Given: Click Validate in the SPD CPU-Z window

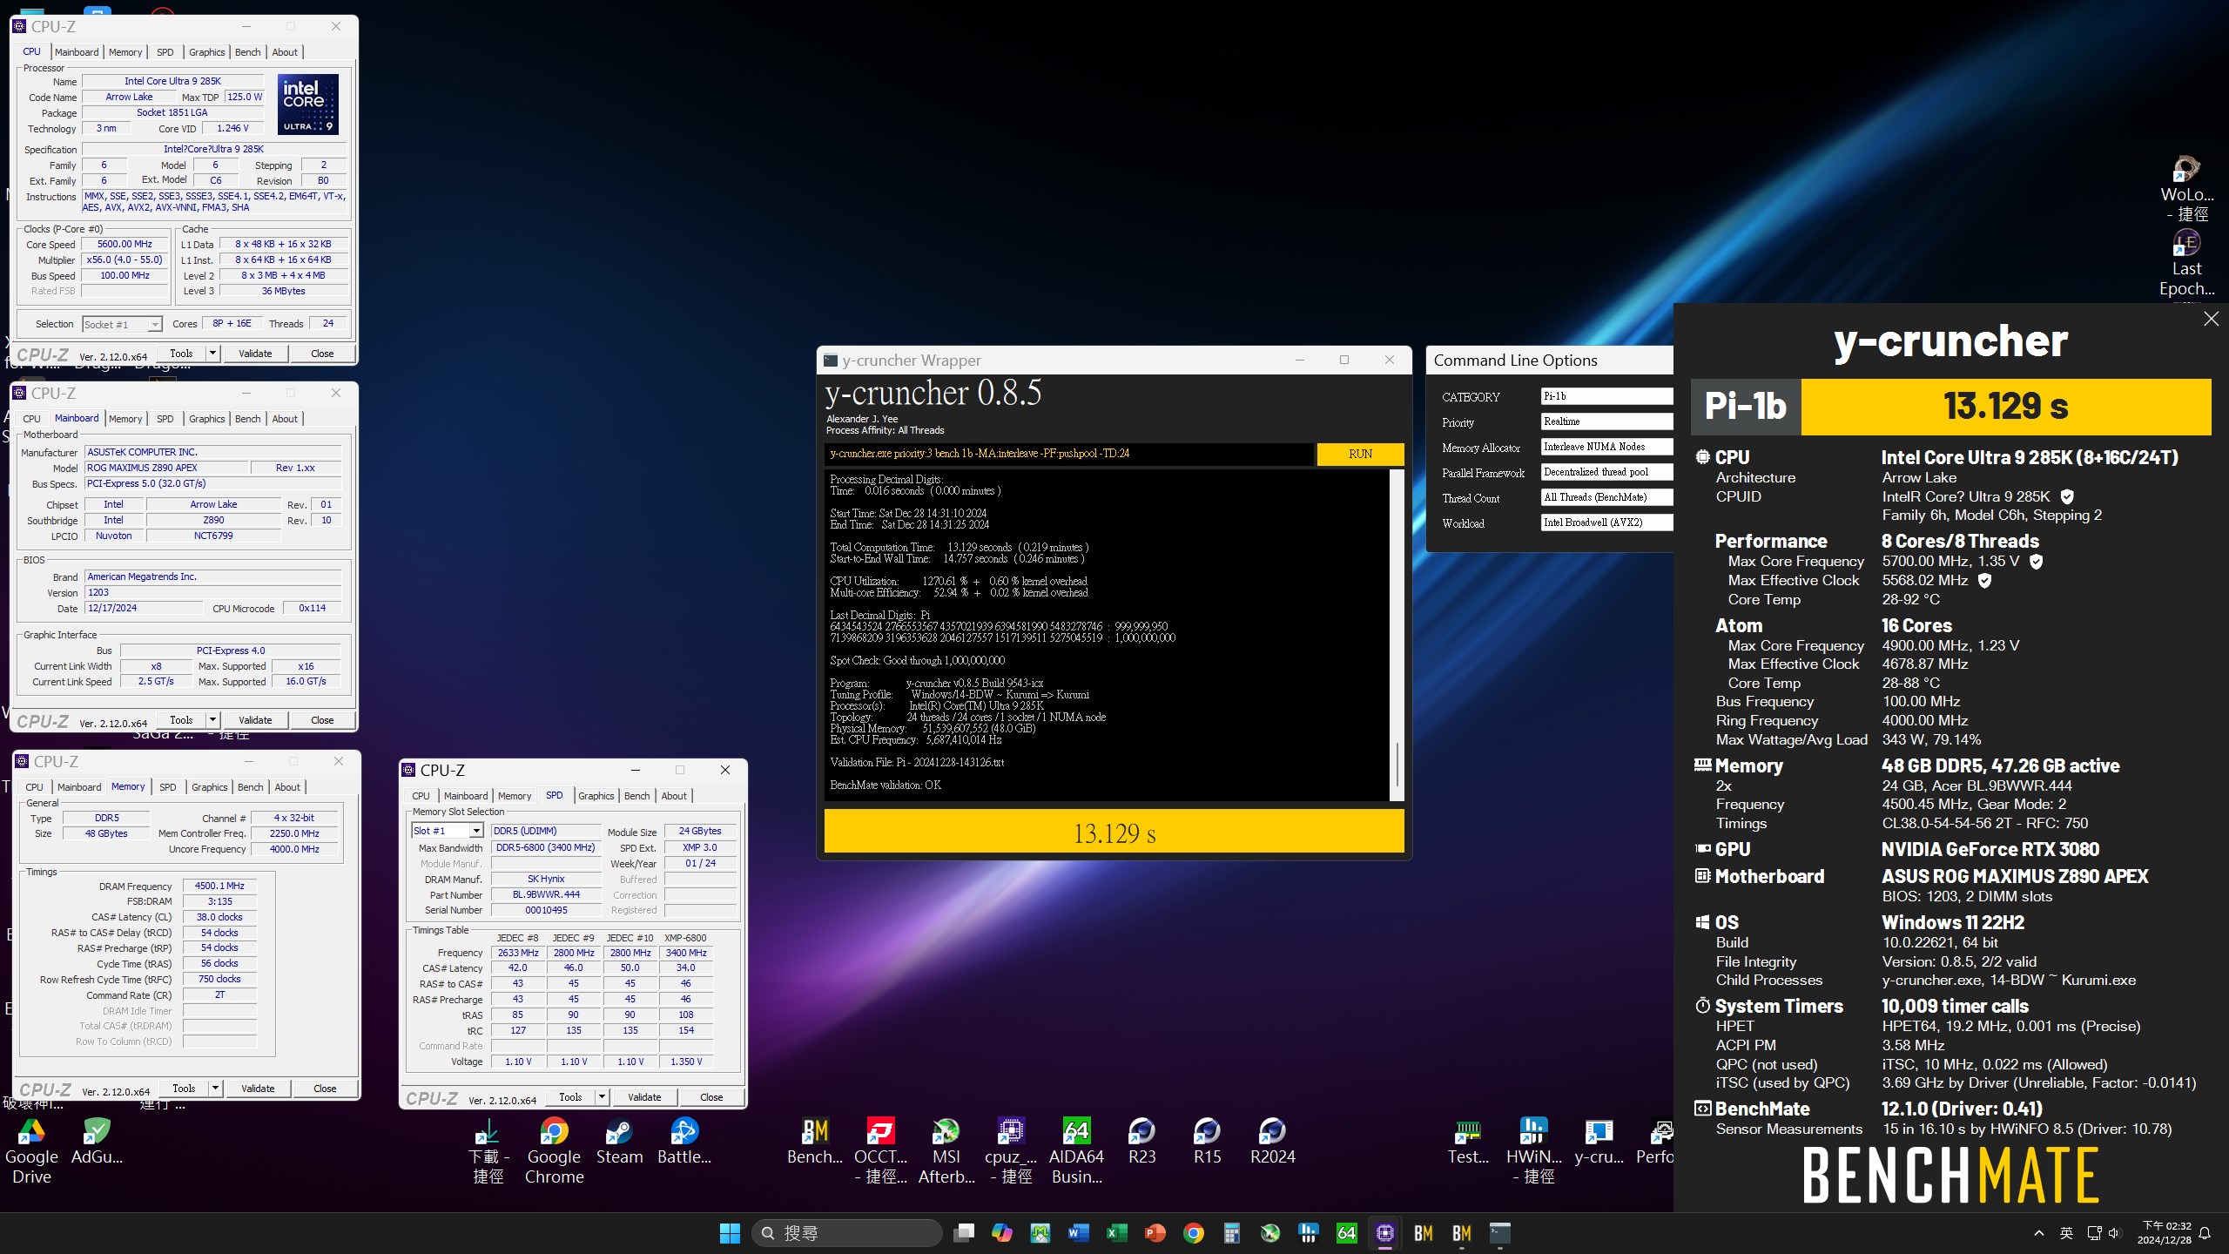Looking at the screenshot, I should [x=644, y=1097].
